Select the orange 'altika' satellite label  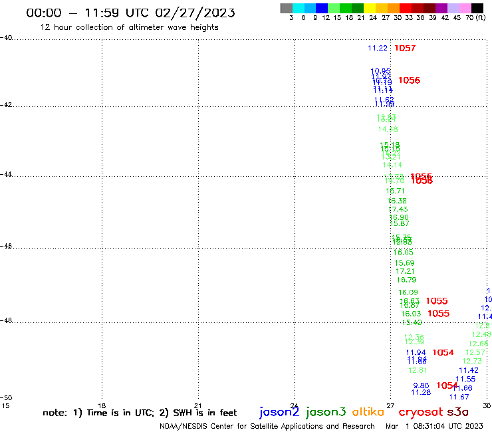pos(368,412)
